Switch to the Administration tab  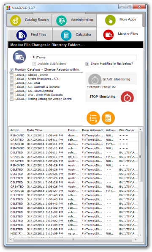pos(74,20)
